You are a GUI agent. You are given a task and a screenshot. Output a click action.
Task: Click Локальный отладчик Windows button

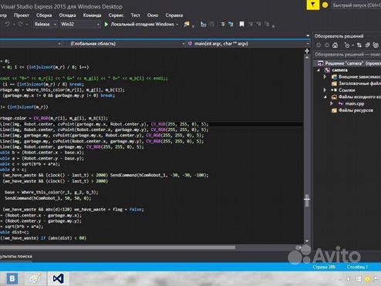[142, 25]
